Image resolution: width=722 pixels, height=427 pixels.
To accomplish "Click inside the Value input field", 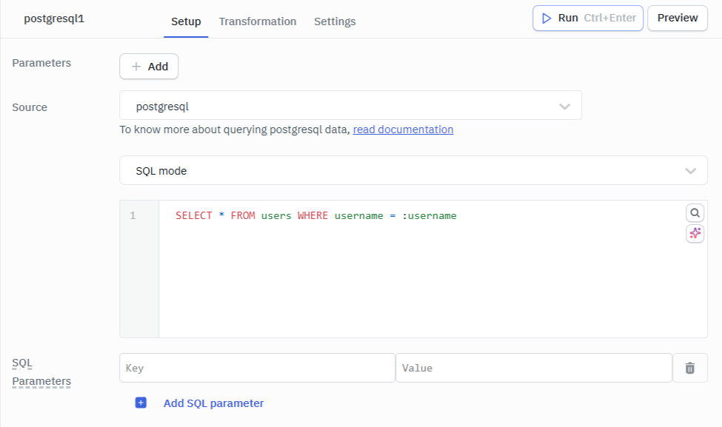I will pyautogui.click(x=533, y=367).
